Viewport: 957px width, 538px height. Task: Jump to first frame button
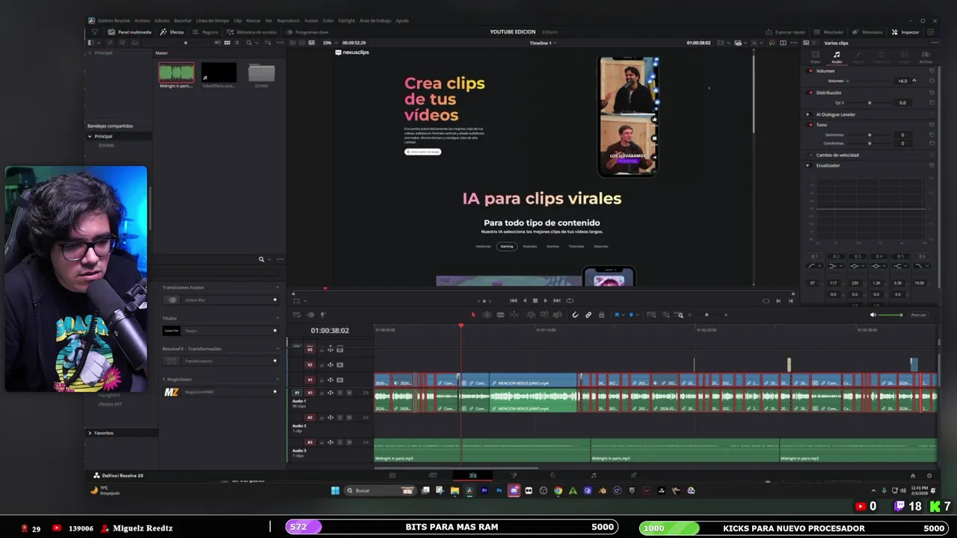tap(513, 300)
